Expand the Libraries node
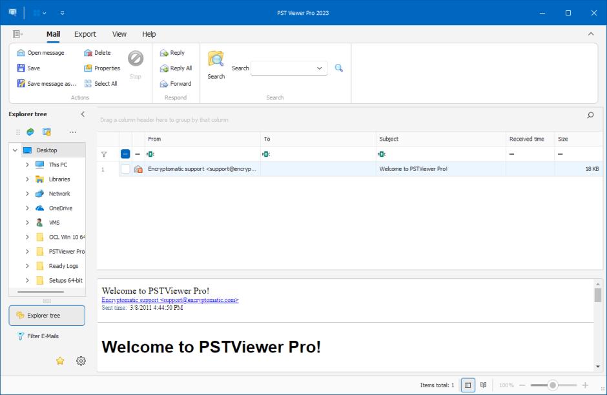The image size is (607, 395). [27, 179]
